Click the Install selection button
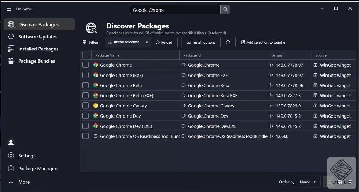 (x=124, y=42)
